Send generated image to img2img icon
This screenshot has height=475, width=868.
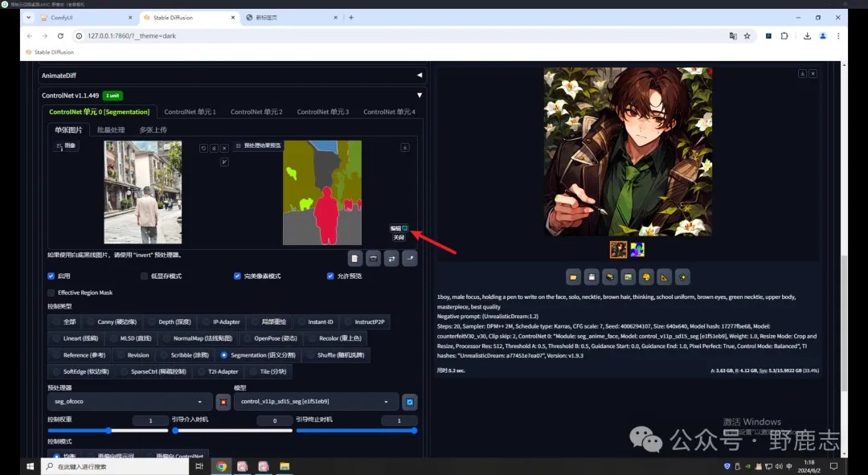point(628,276)
